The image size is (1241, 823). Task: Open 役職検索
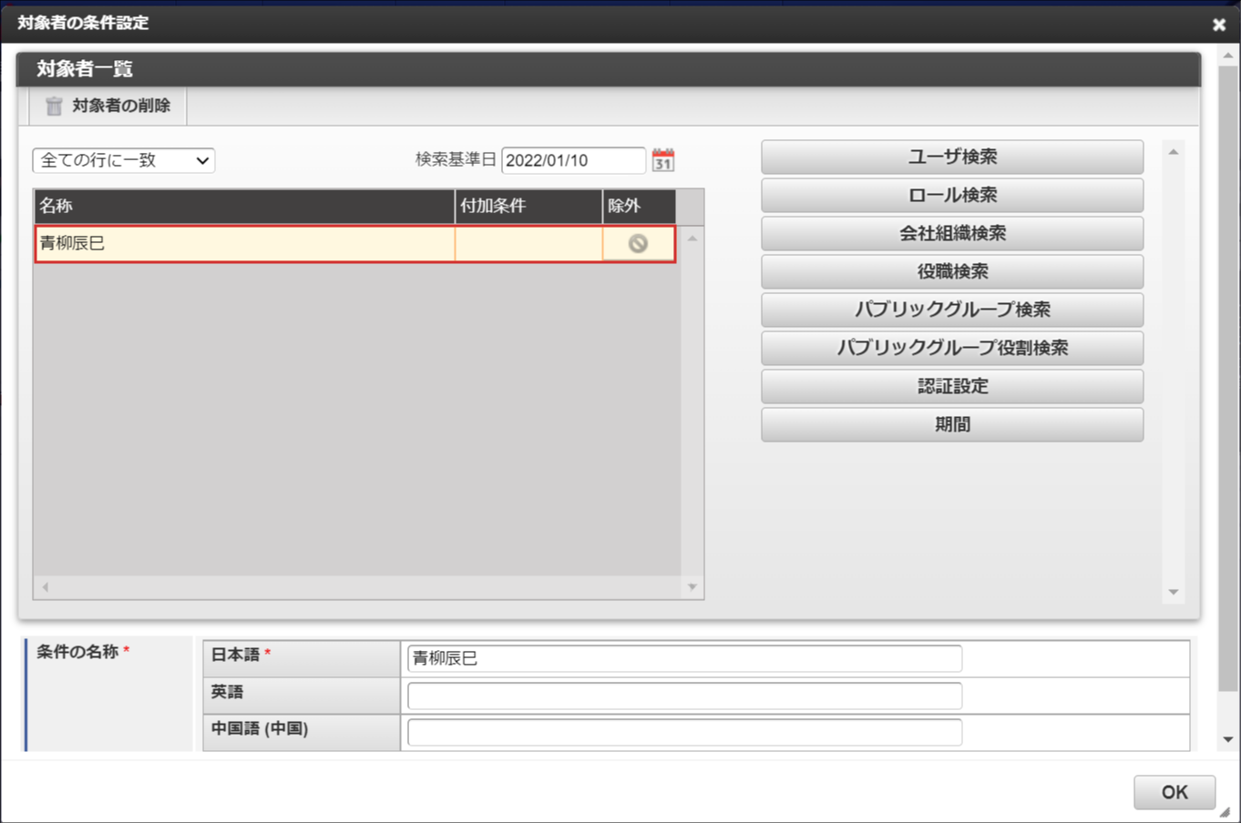pyautogui.click(x=952, y=271)
